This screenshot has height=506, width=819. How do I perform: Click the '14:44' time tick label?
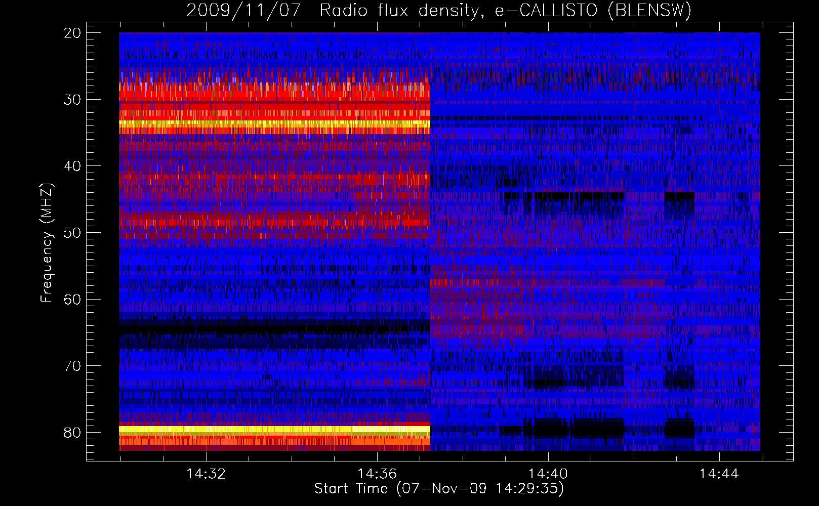point(719,474)
